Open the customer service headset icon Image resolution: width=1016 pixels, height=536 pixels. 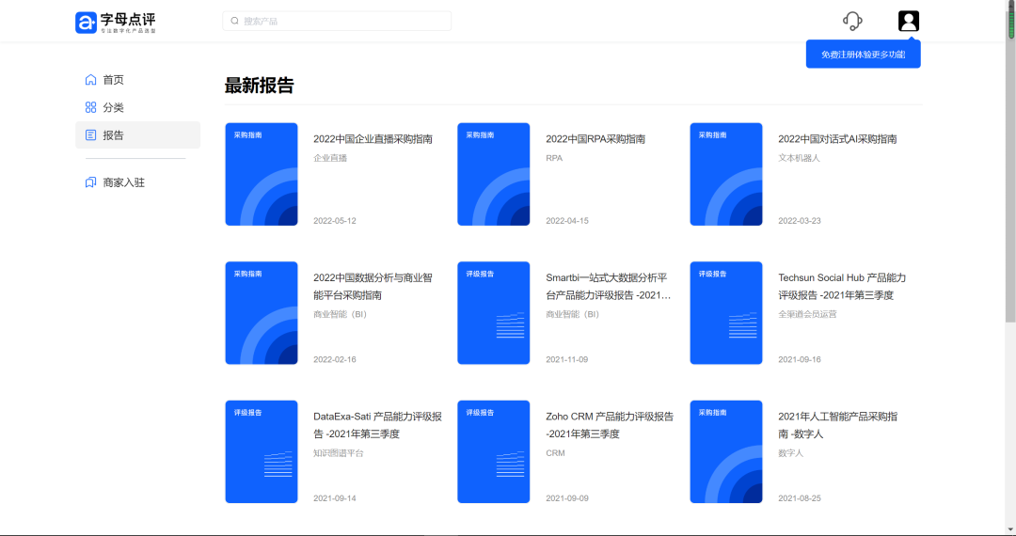click(852, 21)
